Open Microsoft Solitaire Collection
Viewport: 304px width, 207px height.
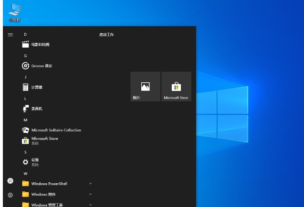tap(56, 130)
